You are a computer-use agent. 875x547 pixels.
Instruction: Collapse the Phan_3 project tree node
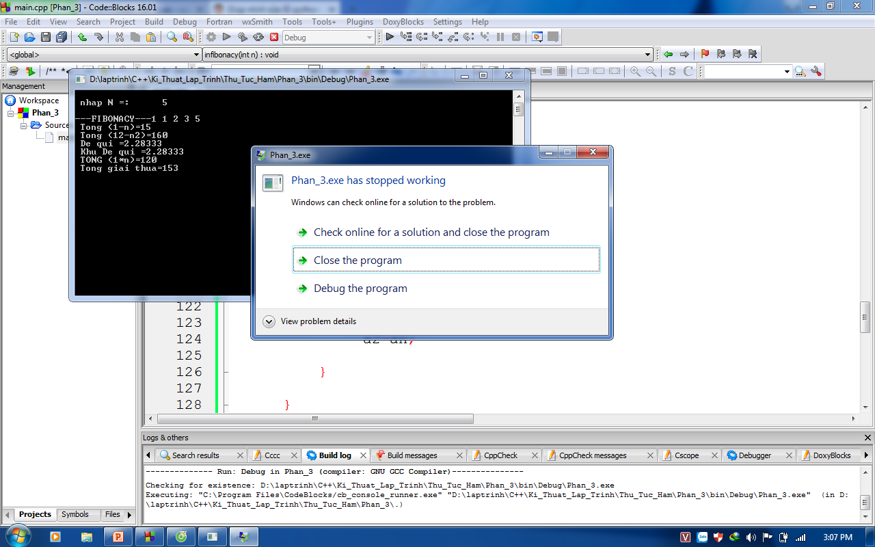12,113
